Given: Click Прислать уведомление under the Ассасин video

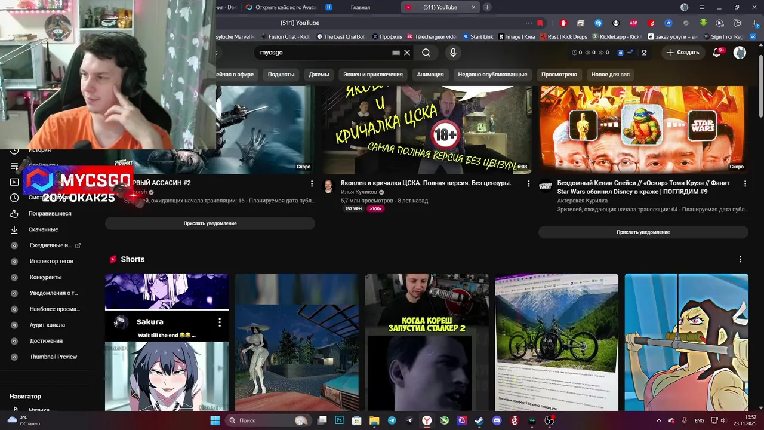Looking at the screenshot, I should 210,223.
